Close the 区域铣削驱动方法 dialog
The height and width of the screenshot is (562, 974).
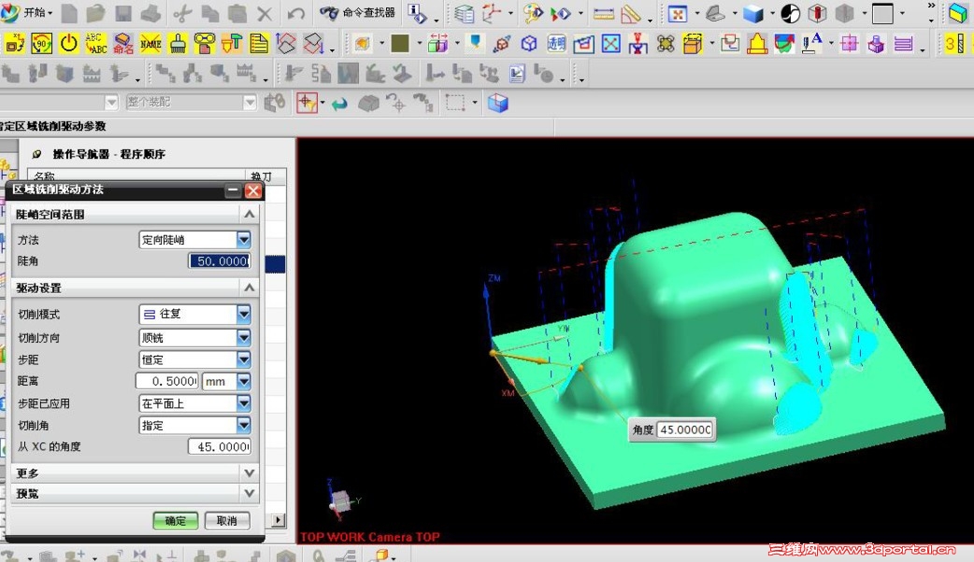252,190
